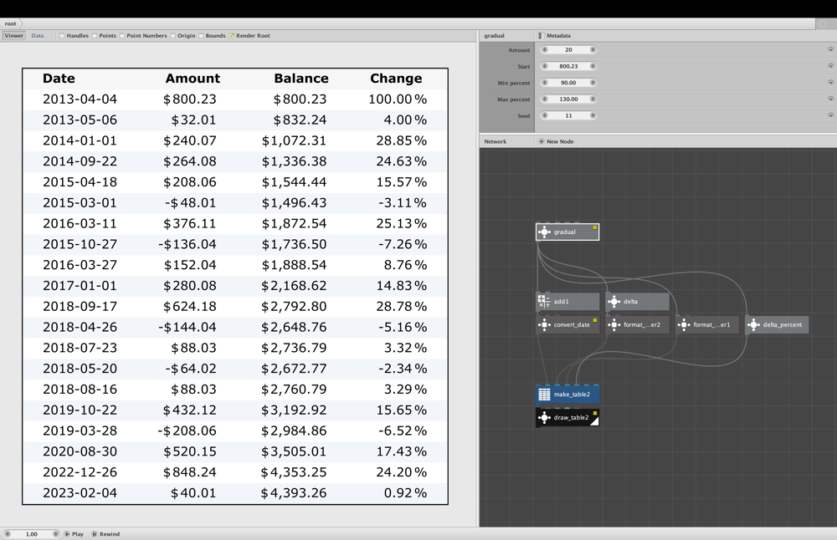Click the Max percent field 130.00

coord(568,99)
